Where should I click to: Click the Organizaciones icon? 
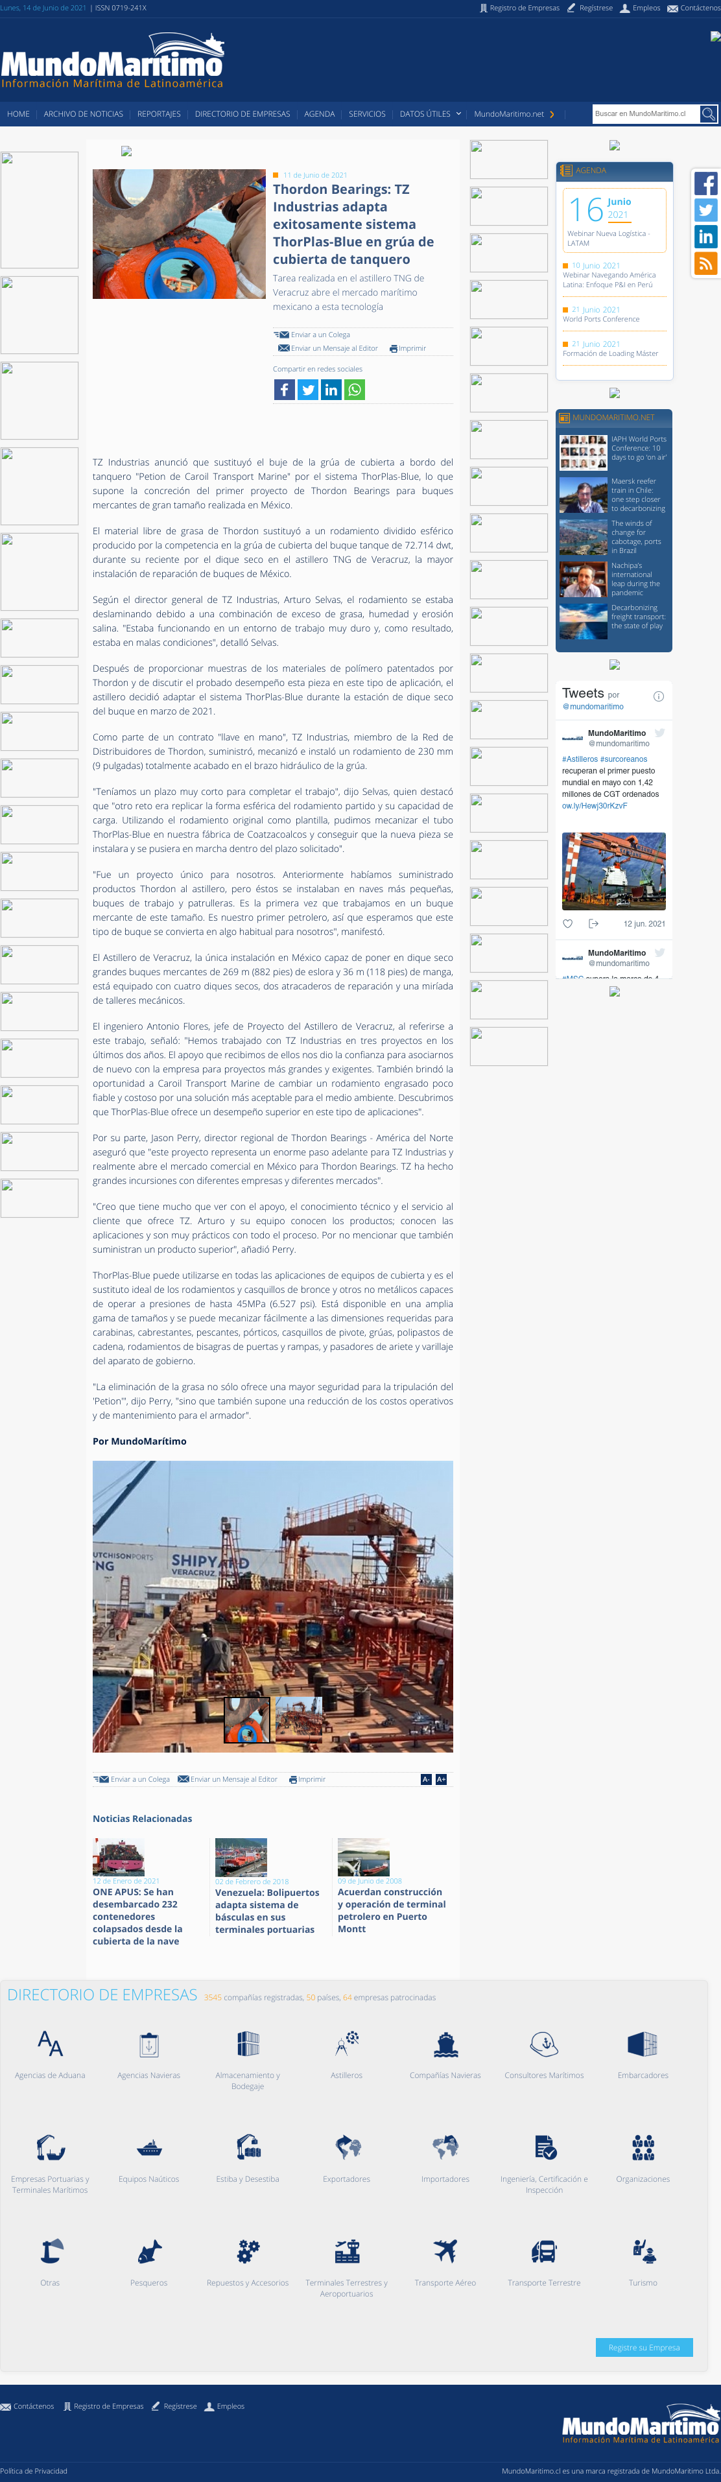point(643,2147)
